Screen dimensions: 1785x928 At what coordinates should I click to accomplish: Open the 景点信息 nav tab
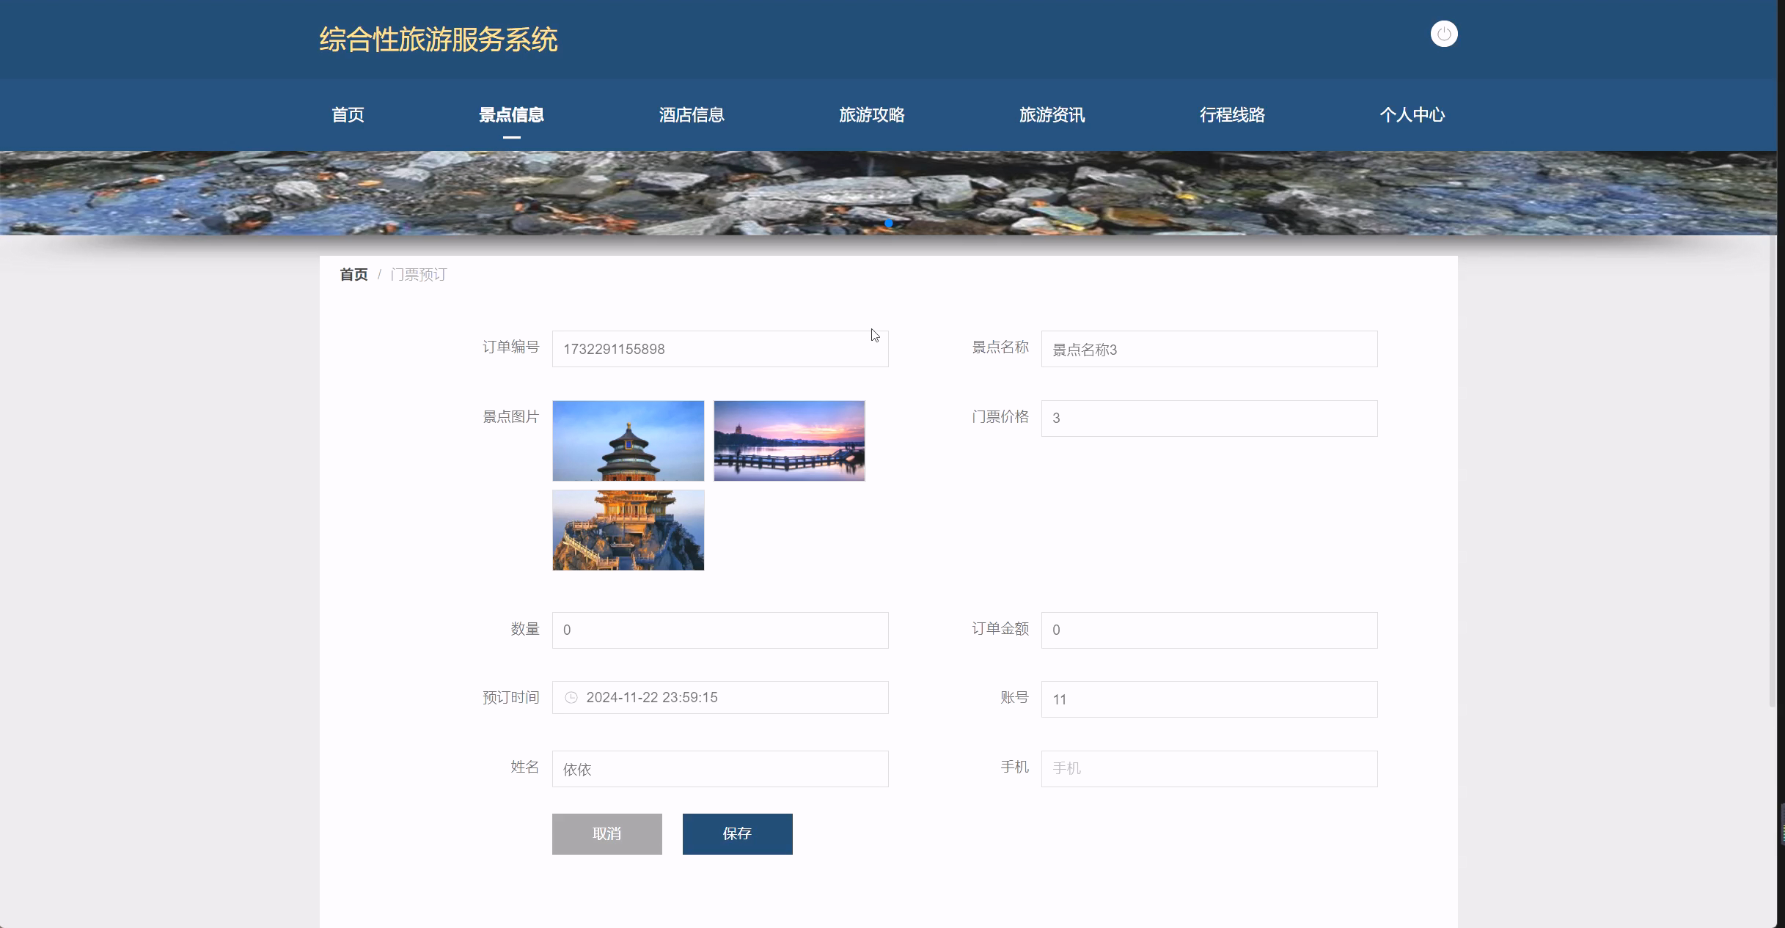(x=511, y=115)
